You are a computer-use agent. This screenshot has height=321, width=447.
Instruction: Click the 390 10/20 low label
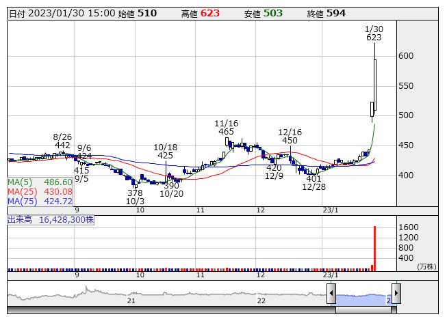(172, 190)
